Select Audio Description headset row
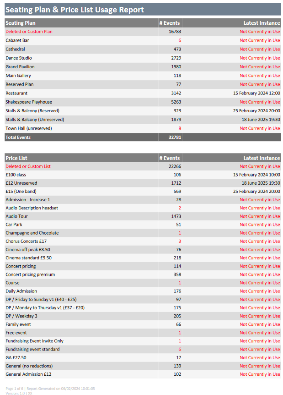This screenshot has width=283, height=395. pos(143,208)
